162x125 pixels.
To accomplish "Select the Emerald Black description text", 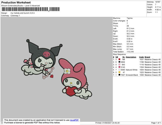I will tap(132, 75).
